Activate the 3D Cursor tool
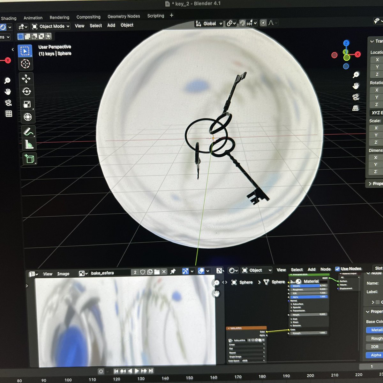 (x=26, y=64)
